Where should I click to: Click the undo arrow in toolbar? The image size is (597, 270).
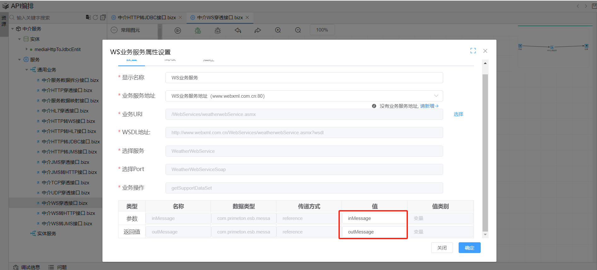coord(238,30)
